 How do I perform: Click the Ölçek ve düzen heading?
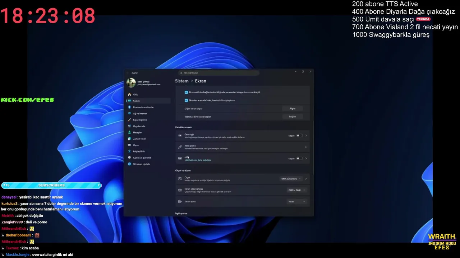click(x=183, y=171)
